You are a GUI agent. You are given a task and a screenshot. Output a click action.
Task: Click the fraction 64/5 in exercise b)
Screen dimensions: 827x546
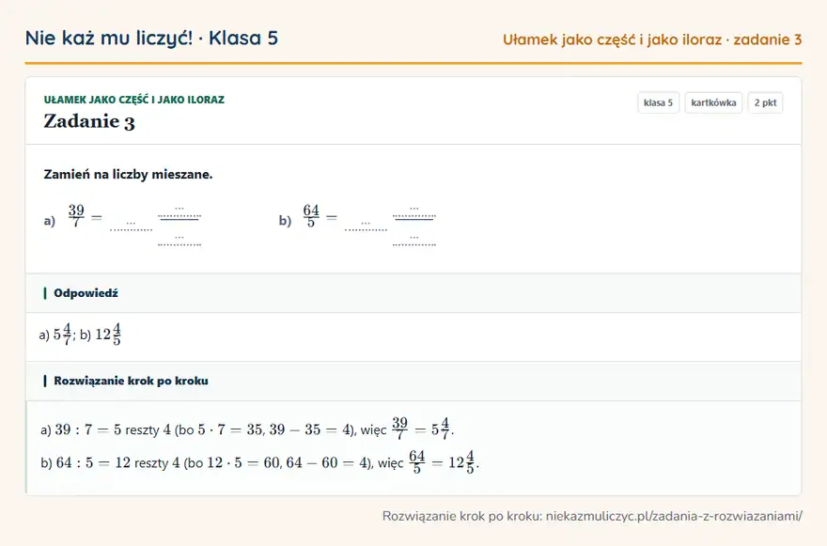click(311, 216)
